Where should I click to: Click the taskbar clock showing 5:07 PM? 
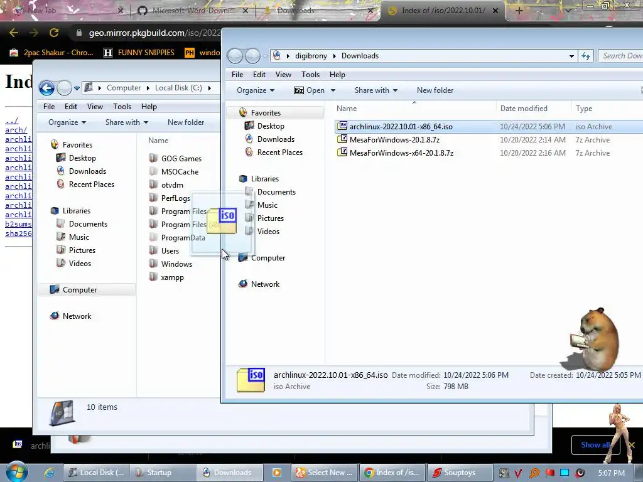tap(611, 473)
